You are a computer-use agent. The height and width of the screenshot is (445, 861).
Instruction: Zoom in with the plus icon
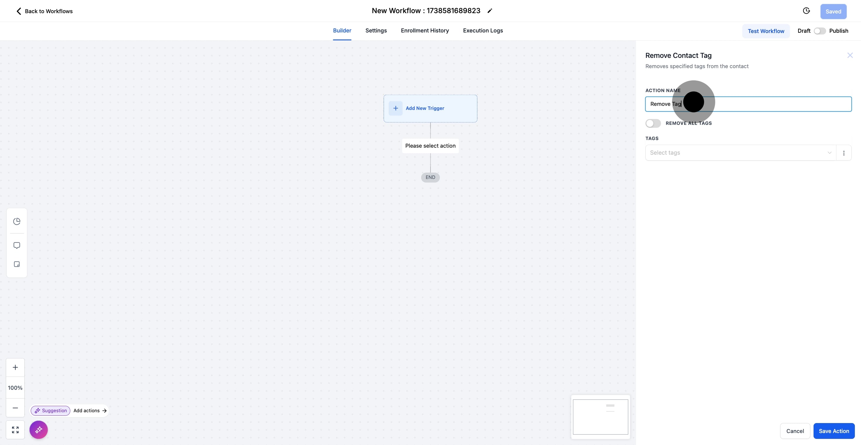15,367
